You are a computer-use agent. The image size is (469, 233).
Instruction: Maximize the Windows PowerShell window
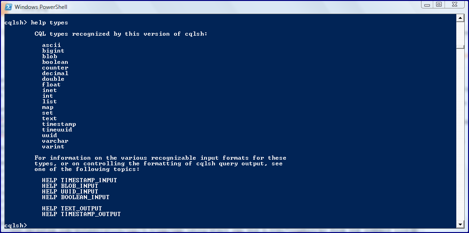(x=439, y=5)
